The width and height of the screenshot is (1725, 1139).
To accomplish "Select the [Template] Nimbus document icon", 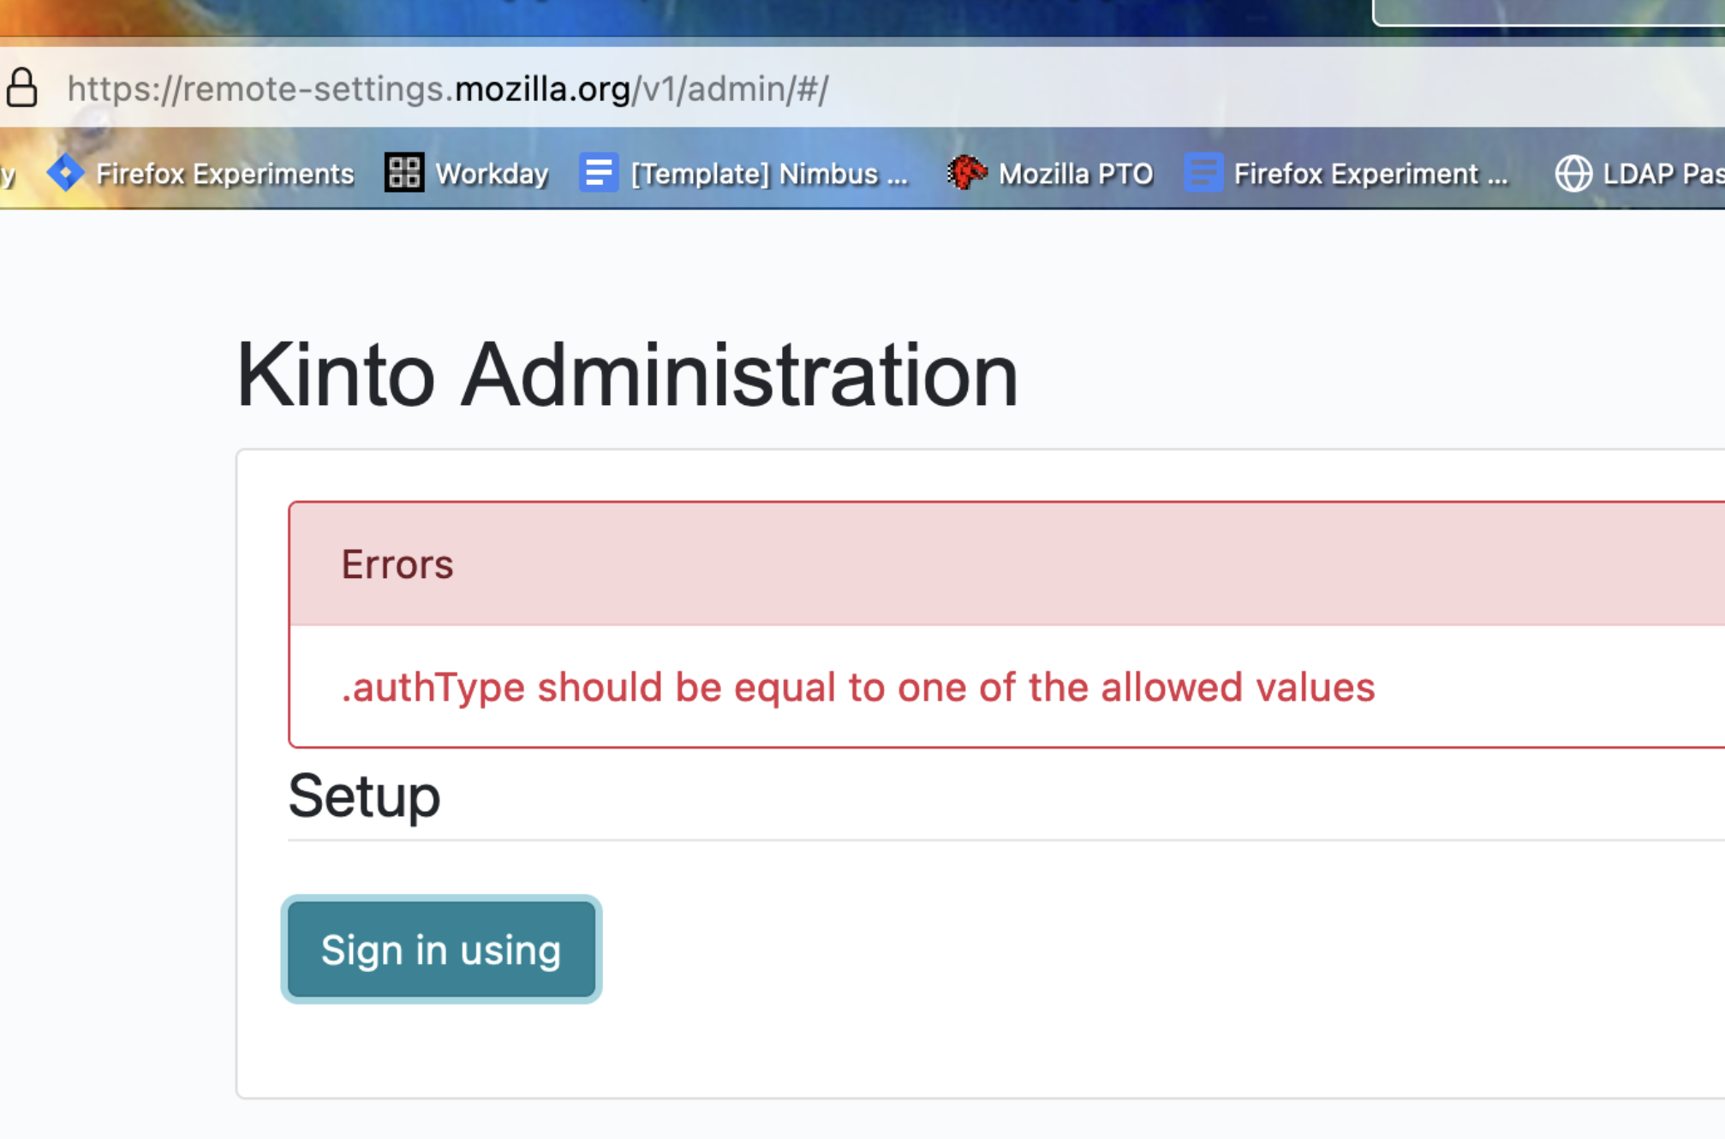I will pos(600,173).
